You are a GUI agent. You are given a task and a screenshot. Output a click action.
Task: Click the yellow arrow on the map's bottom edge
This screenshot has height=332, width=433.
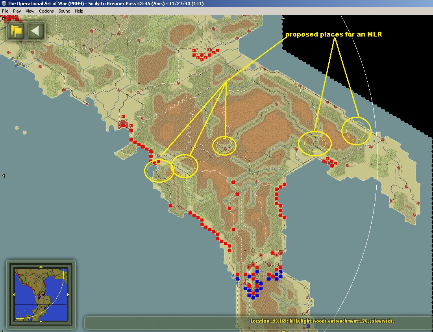283,330
